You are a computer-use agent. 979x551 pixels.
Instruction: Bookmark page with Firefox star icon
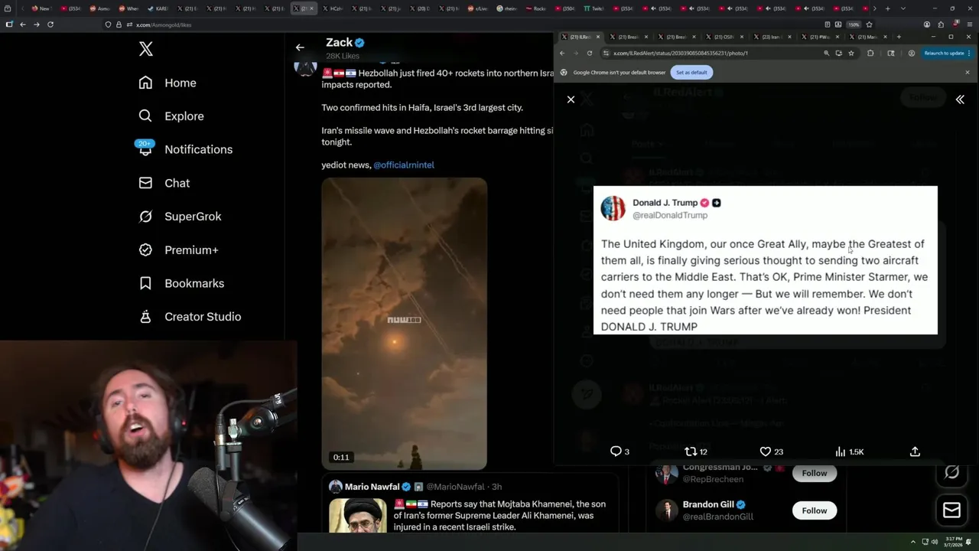869,24
